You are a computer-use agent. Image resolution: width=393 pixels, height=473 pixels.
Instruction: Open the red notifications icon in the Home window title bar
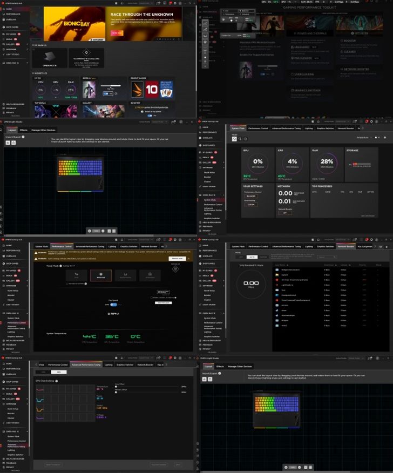pyautogui.click(x=170, y=3)
